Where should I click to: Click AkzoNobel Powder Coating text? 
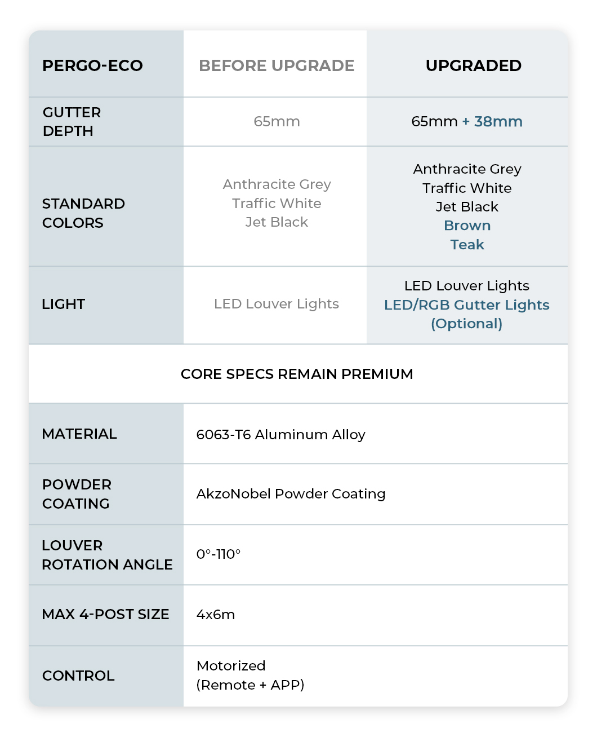point(291,494)
